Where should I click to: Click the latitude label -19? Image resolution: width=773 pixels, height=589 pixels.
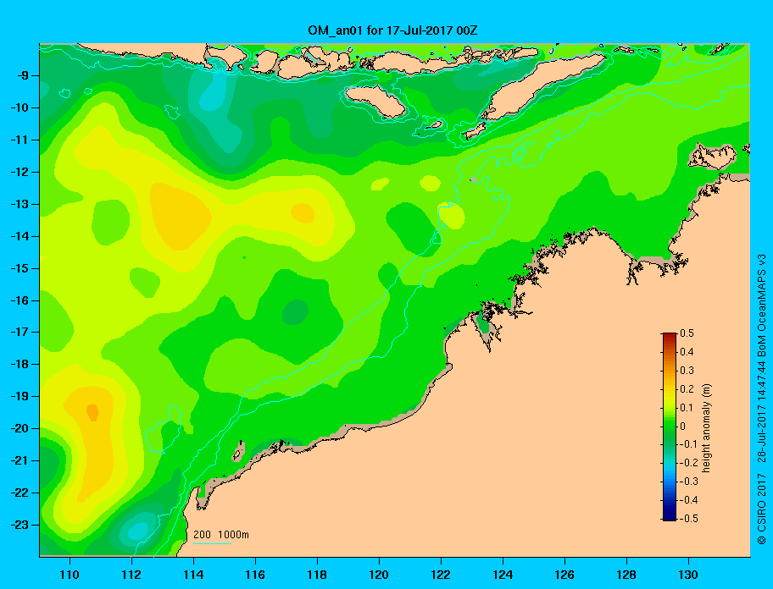pyautogui.click(x=22, y=396)
